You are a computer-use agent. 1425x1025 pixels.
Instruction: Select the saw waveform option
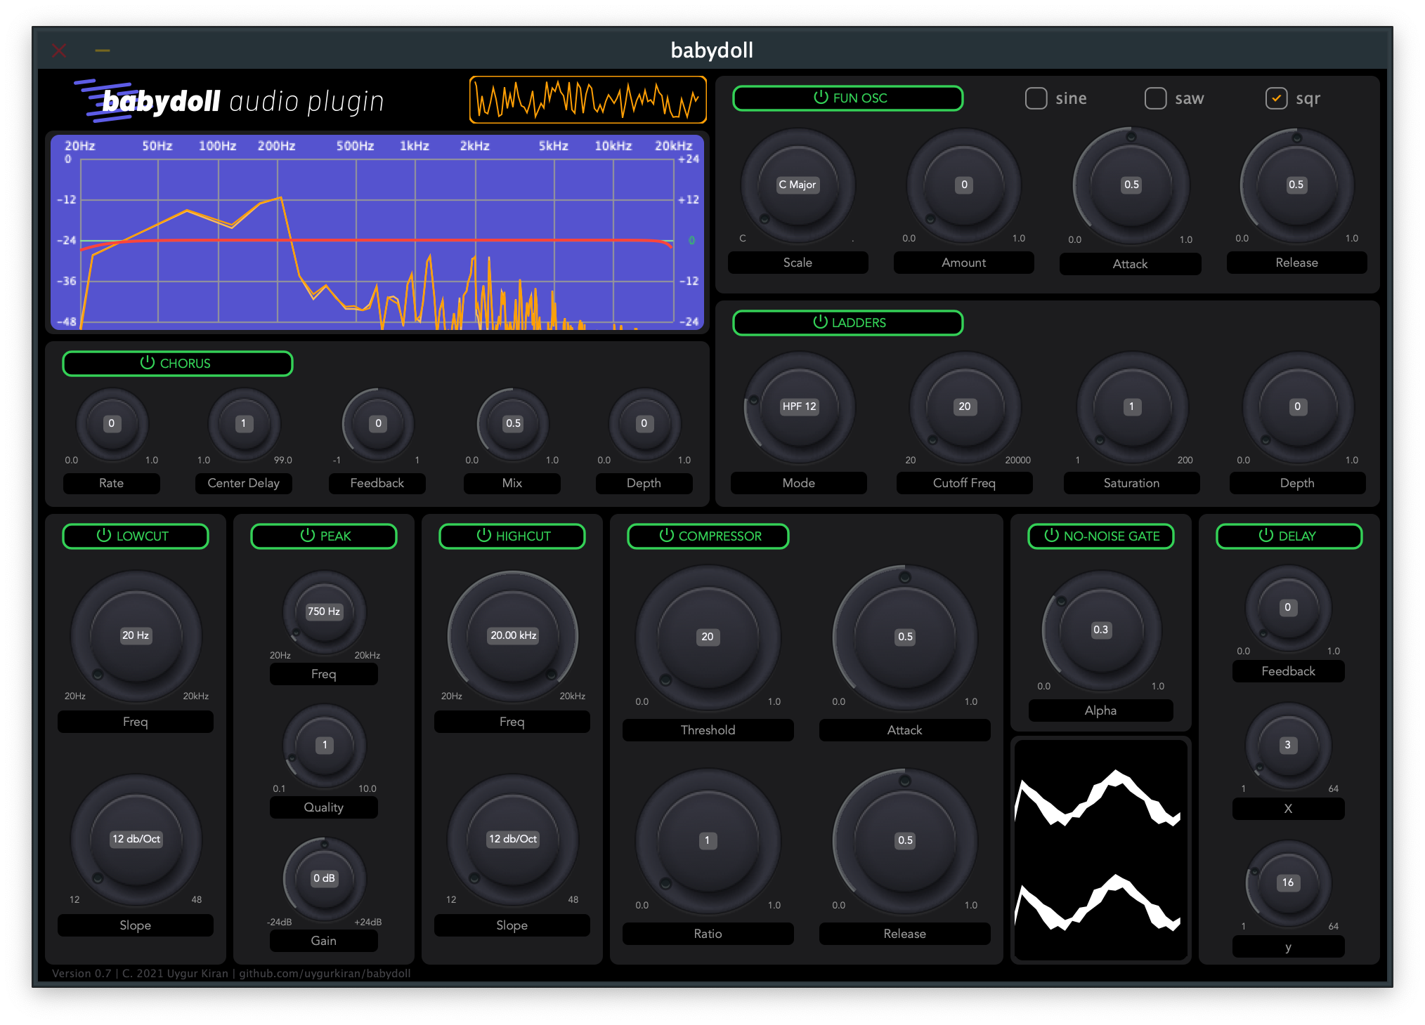[1154, 98]
